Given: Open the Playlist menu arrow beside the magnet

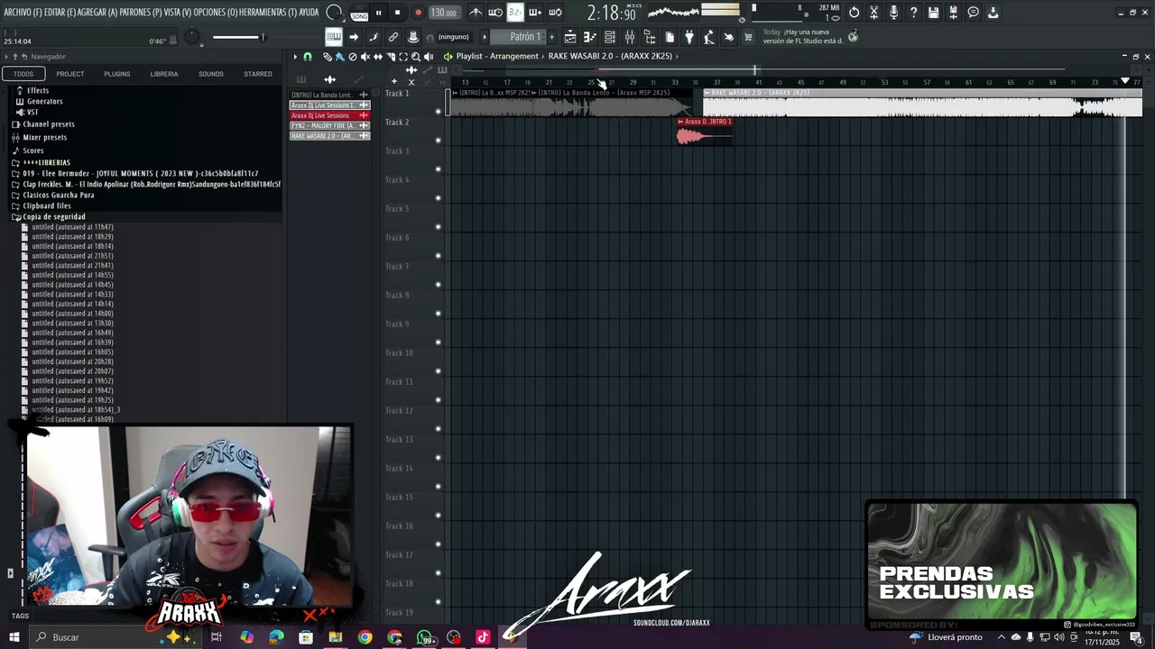Looking at the screenshot, I should (294, 56).
